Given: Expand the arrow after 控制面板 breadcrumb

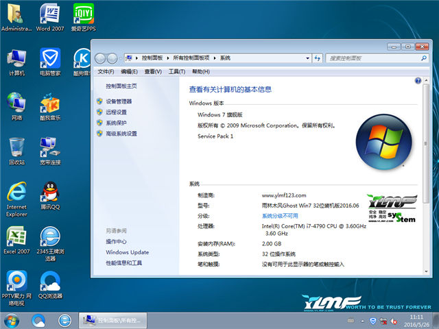Looking at the screenshot, I should [167, 58].
